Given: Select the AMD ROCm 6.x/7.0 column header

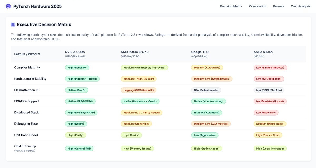Looking at the screenshot, I should 135,52.
